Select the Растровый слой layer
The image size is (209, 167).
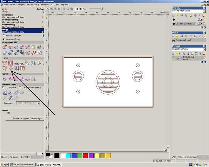point(189,40)
